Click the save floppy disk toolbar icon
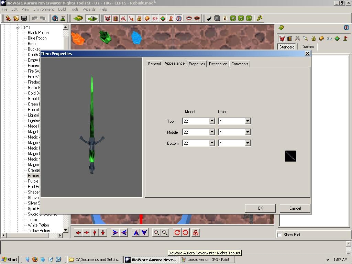The image size is (352, 264). tap(24, 18)
